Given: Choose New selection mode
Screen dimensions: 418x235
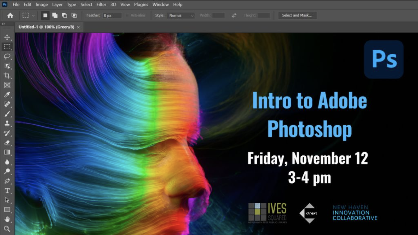Looking at the screenshot, I should point(45,15).
